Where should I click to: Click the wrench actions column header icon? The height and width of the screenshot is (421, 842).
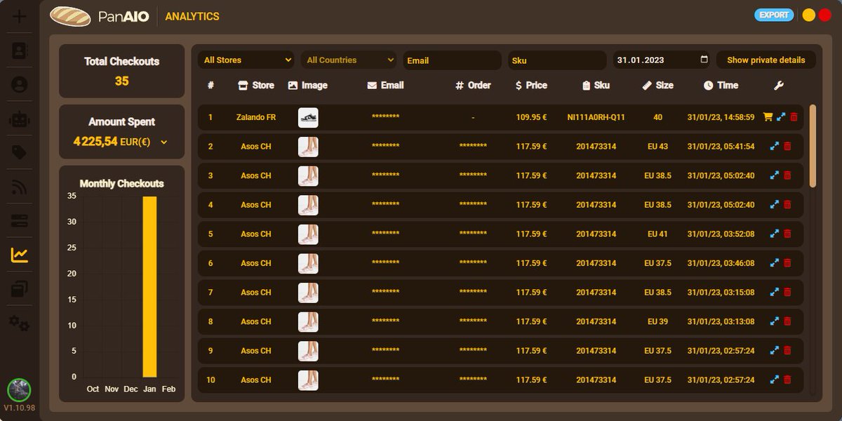[778, 85]
